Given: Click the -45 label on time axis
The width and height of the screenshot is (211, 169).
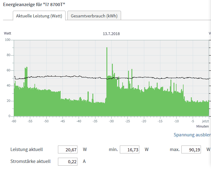Looking at the screenshot, I should click(x=62, y=121).
